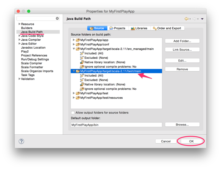This screenshot has width=221, height=169.
Task: Open the view menu triangle icon top right
Action: click(202, 19)
